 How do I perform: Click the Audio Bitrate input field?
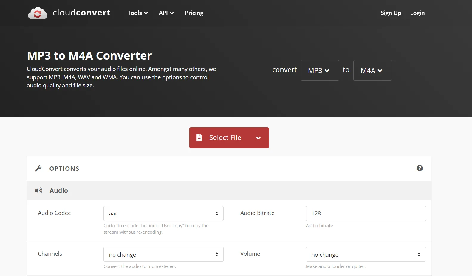[x=366, y=214]
